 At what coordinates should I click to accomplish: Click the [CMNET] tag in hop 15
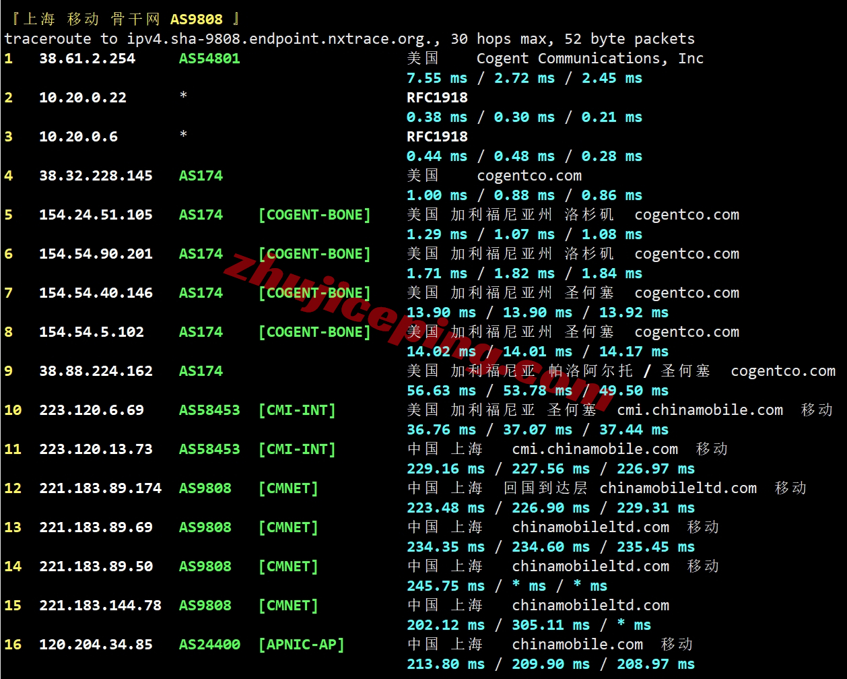(x=288, y=606)
